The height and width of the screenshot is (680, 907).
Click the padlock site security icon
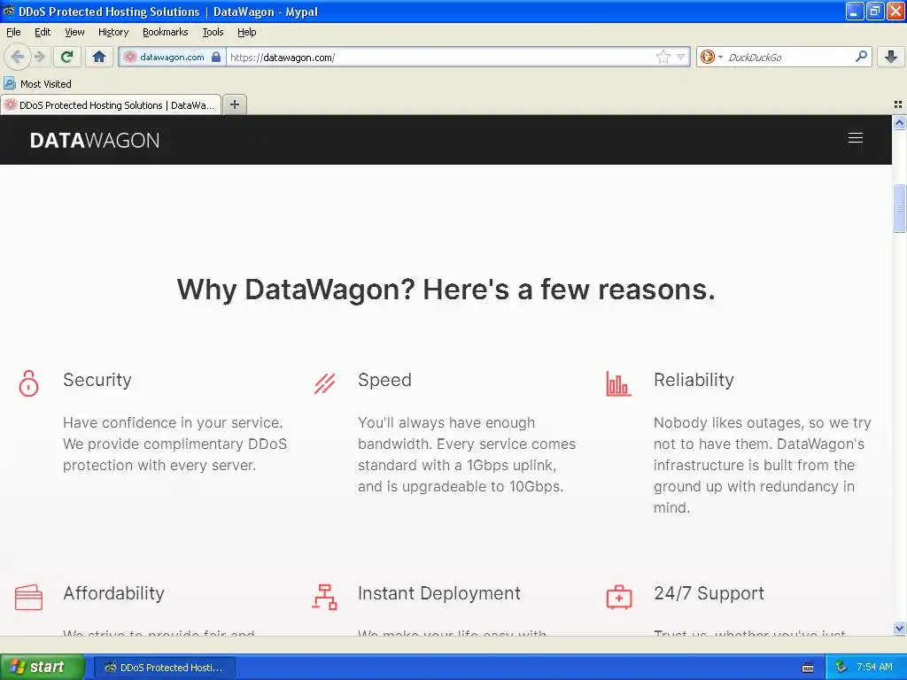coord(216,57)
